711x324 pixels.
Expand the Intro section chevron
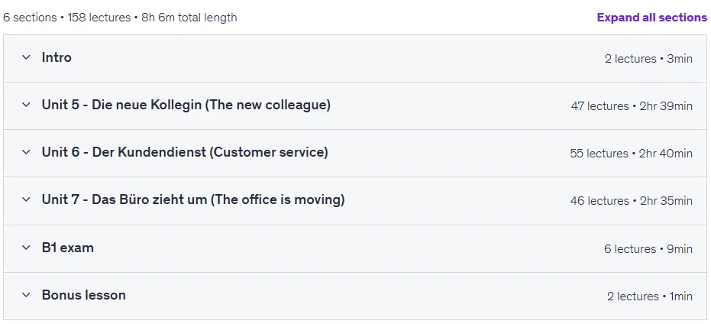[x=26, y=57]
